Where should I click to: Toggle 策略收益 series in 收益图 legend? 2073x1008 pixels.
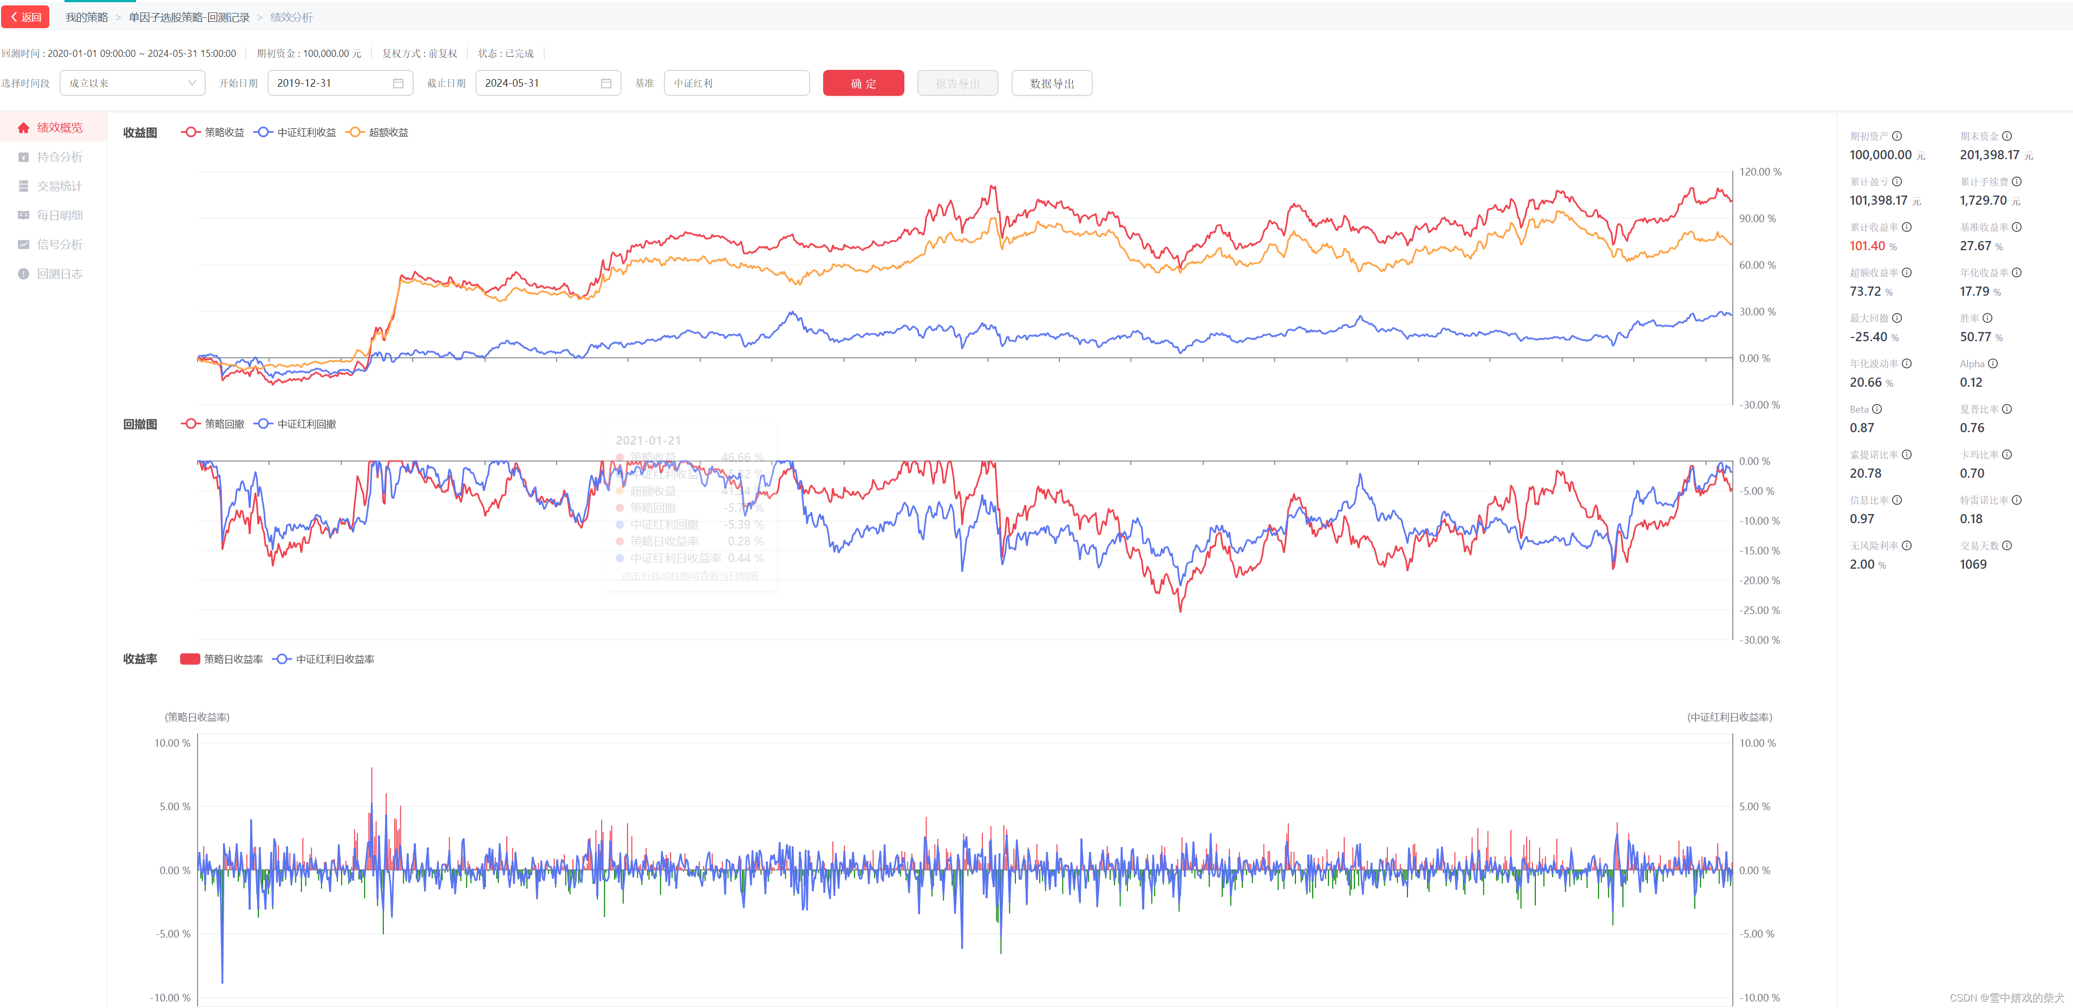click(x=213, y=132)
